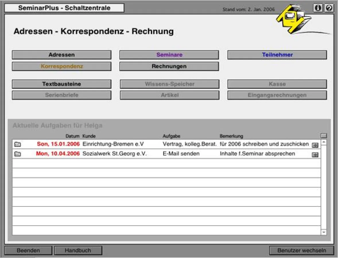The height and width of the screenshot is (258, 338).
Task: Click the arrow icon for the Sozialwerk St.Georg task
Action: tap(315, 155)
